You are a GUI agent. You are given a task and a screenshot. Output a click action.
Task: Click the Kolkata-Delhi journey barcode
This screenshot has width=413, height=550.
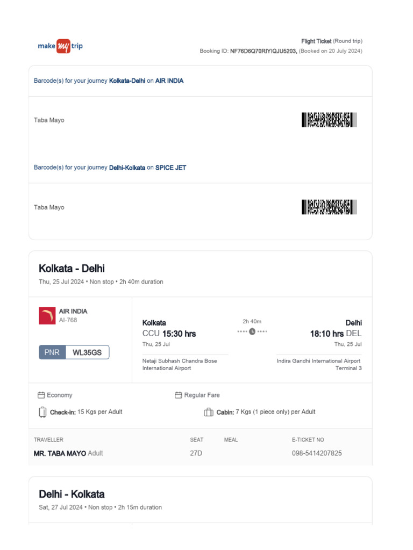pyautogui.click(x=329, y=120)
